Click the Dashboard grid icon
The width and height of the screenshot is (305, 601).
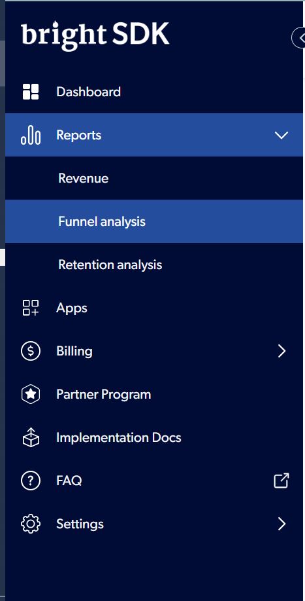click(x=31, y=92)
